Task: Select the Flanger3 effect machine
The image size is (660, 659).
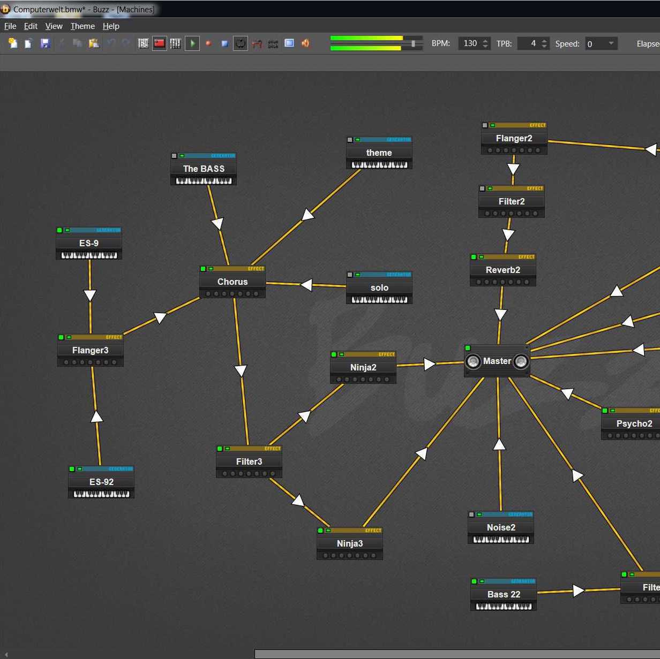Action: click(x=91, y=350)
